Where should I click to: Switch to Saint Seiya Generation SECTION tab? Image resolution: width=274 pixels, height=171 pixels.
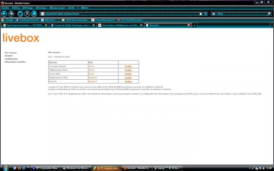[25, 25]
